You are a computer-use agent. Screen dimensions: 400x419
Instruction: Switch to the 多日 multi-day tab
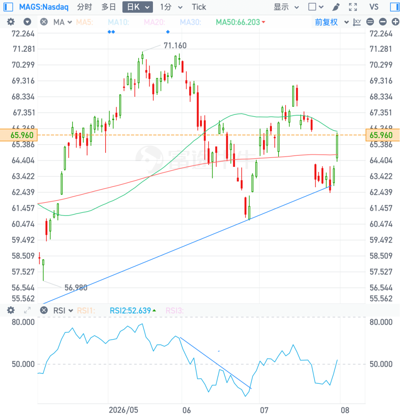point(109,7)
